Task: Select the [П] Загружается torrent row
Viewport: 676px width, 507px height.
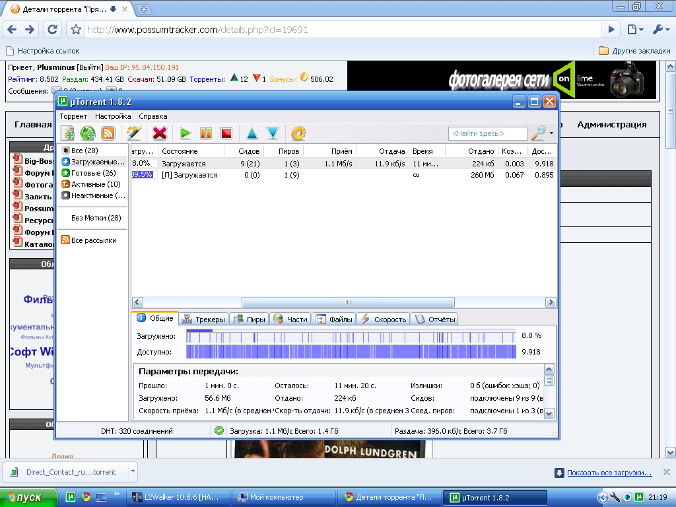Action: click(343, 174)
